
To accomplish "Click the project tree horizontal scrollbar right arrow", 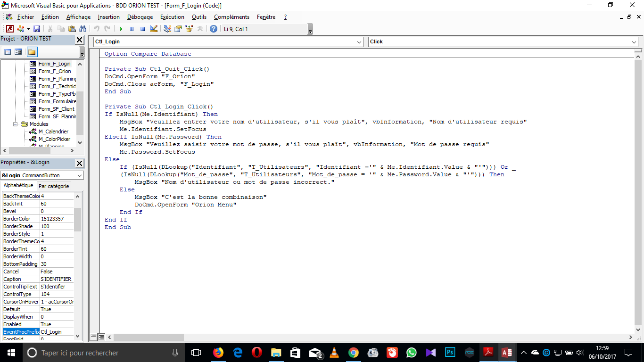I will click(x=72, y=151).
